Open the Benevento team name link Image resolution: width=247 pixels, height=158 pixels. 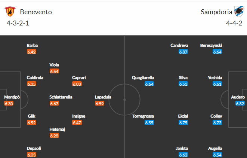[x=36, y=12]
